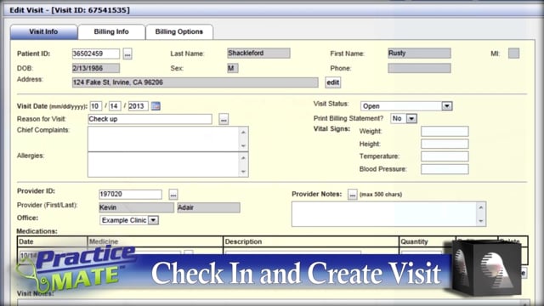The height and width of the screenshot is (306, 544).
Task: Click the visit date year field
Action: click(138, 106)
